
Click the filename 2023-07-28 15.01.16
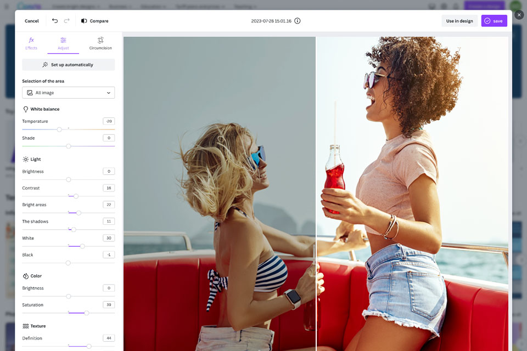pyautogui.click(x=271, y=21)
